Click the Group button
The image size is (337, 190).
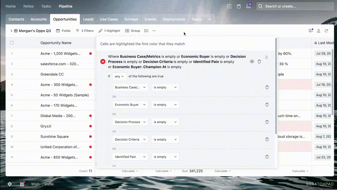pos(132,31)
